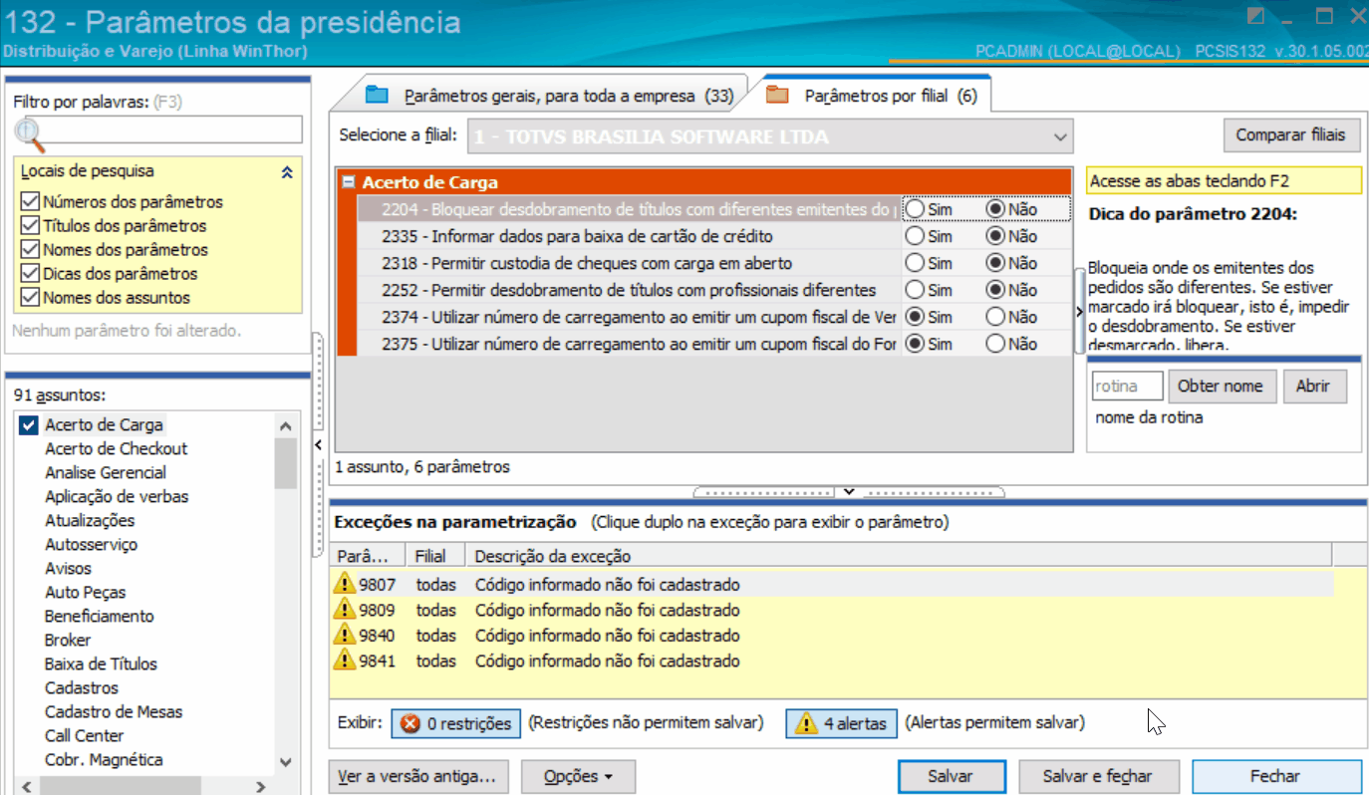Select Analise Gerencial subject
Image resolution: width=1369 pixels, height=795 pixels.
106,473
